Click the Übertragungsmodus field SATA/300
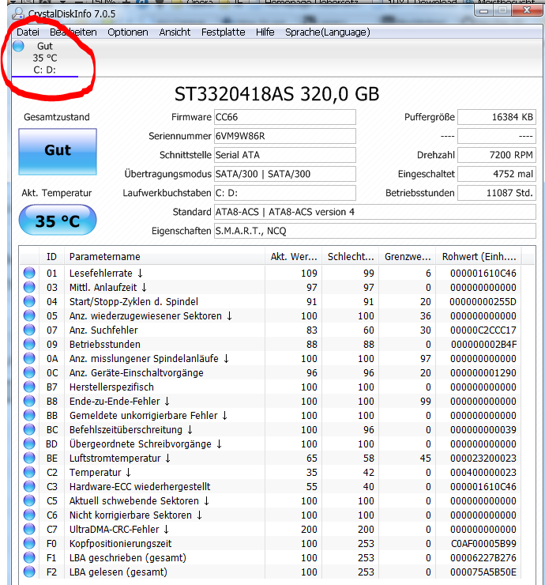The width and height of the screenshot is (545, 585). click(285, 174)
